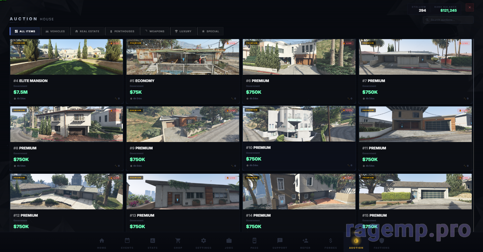
Task: Open the Home icon in bottom navigation
Action: [102, 241]
